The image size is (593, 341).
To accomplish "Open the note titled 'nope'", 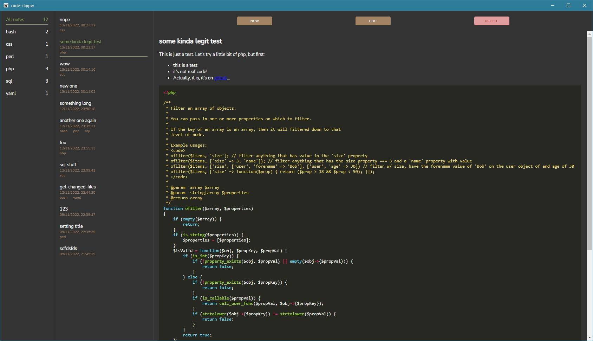I will coord(65,19).
